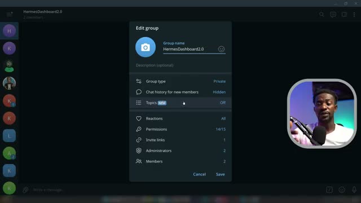Open profile photo chat in sidebar
Screen dimensions: 361x203
[9, 83]
